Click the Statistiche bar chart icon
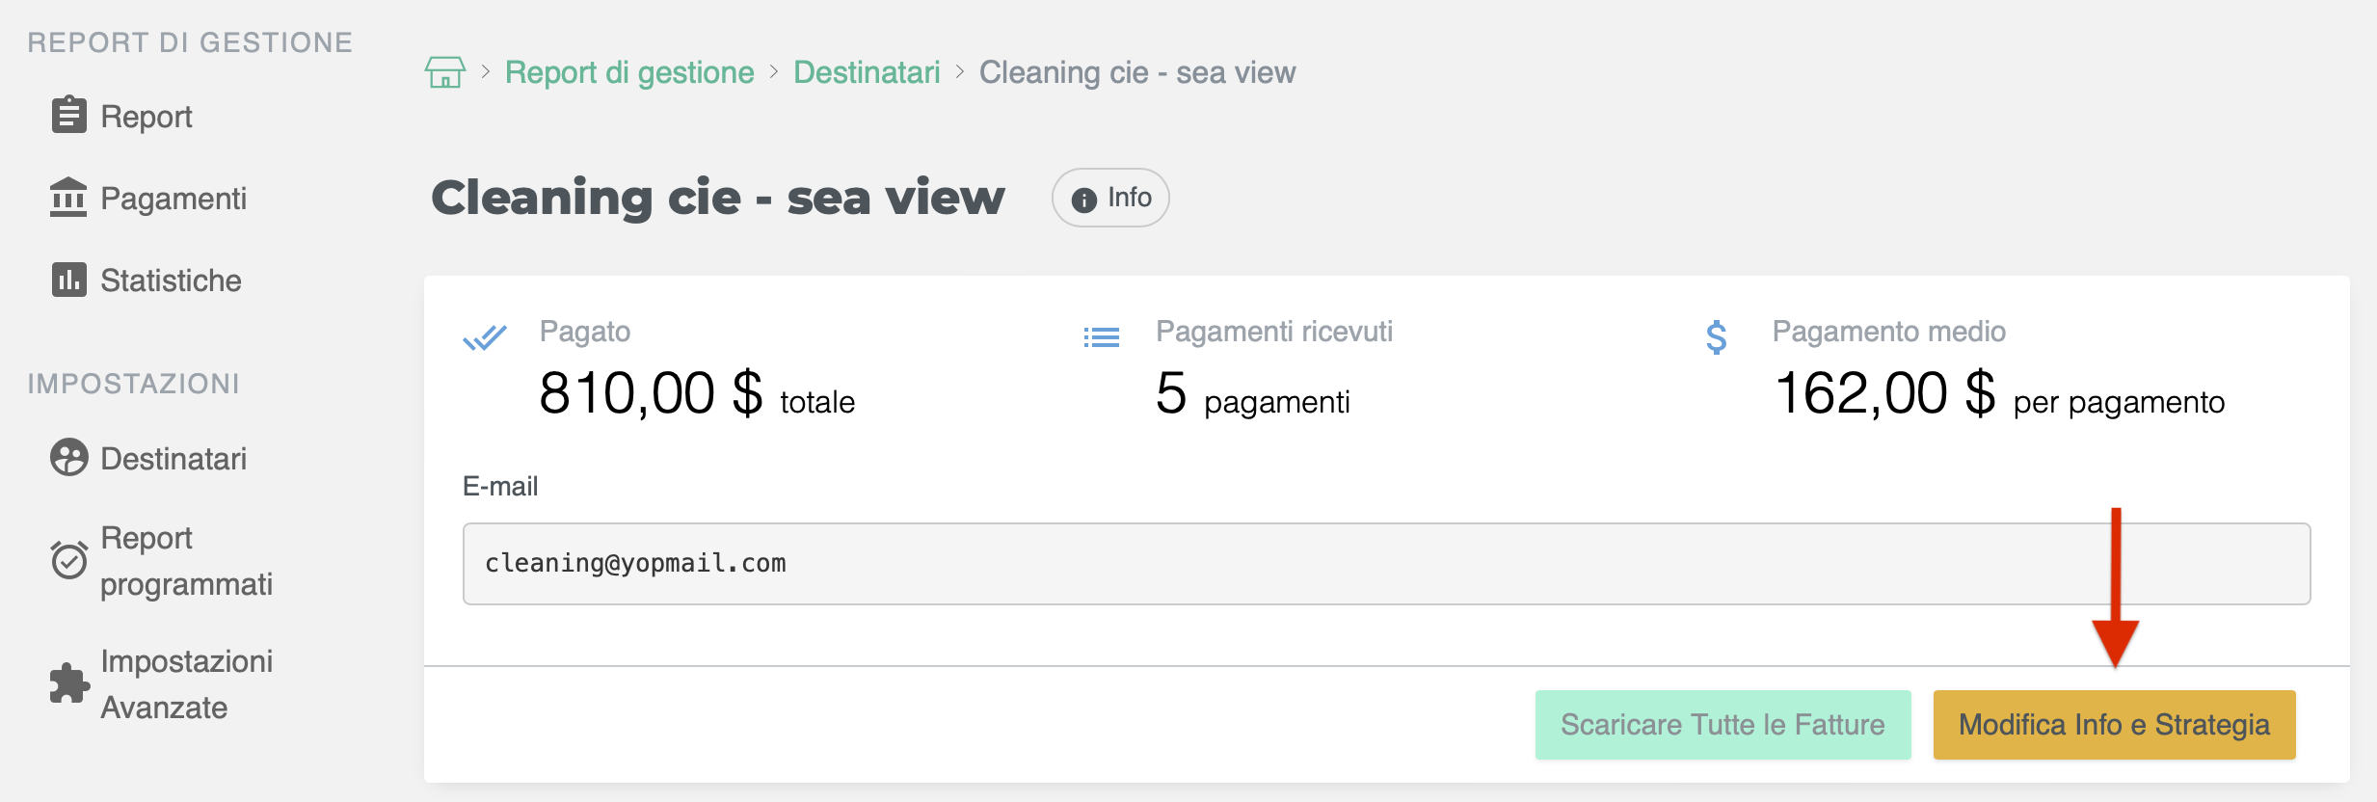2377x802 pixels. (x=68, y=280)
